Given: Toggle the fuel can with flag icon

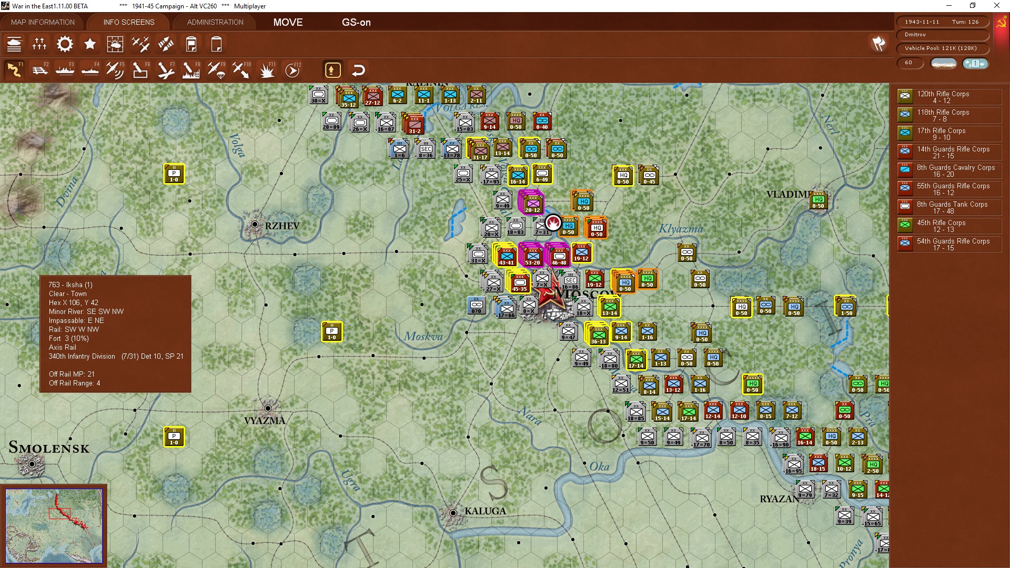Looking at the screenshot, I should (191, 44).
